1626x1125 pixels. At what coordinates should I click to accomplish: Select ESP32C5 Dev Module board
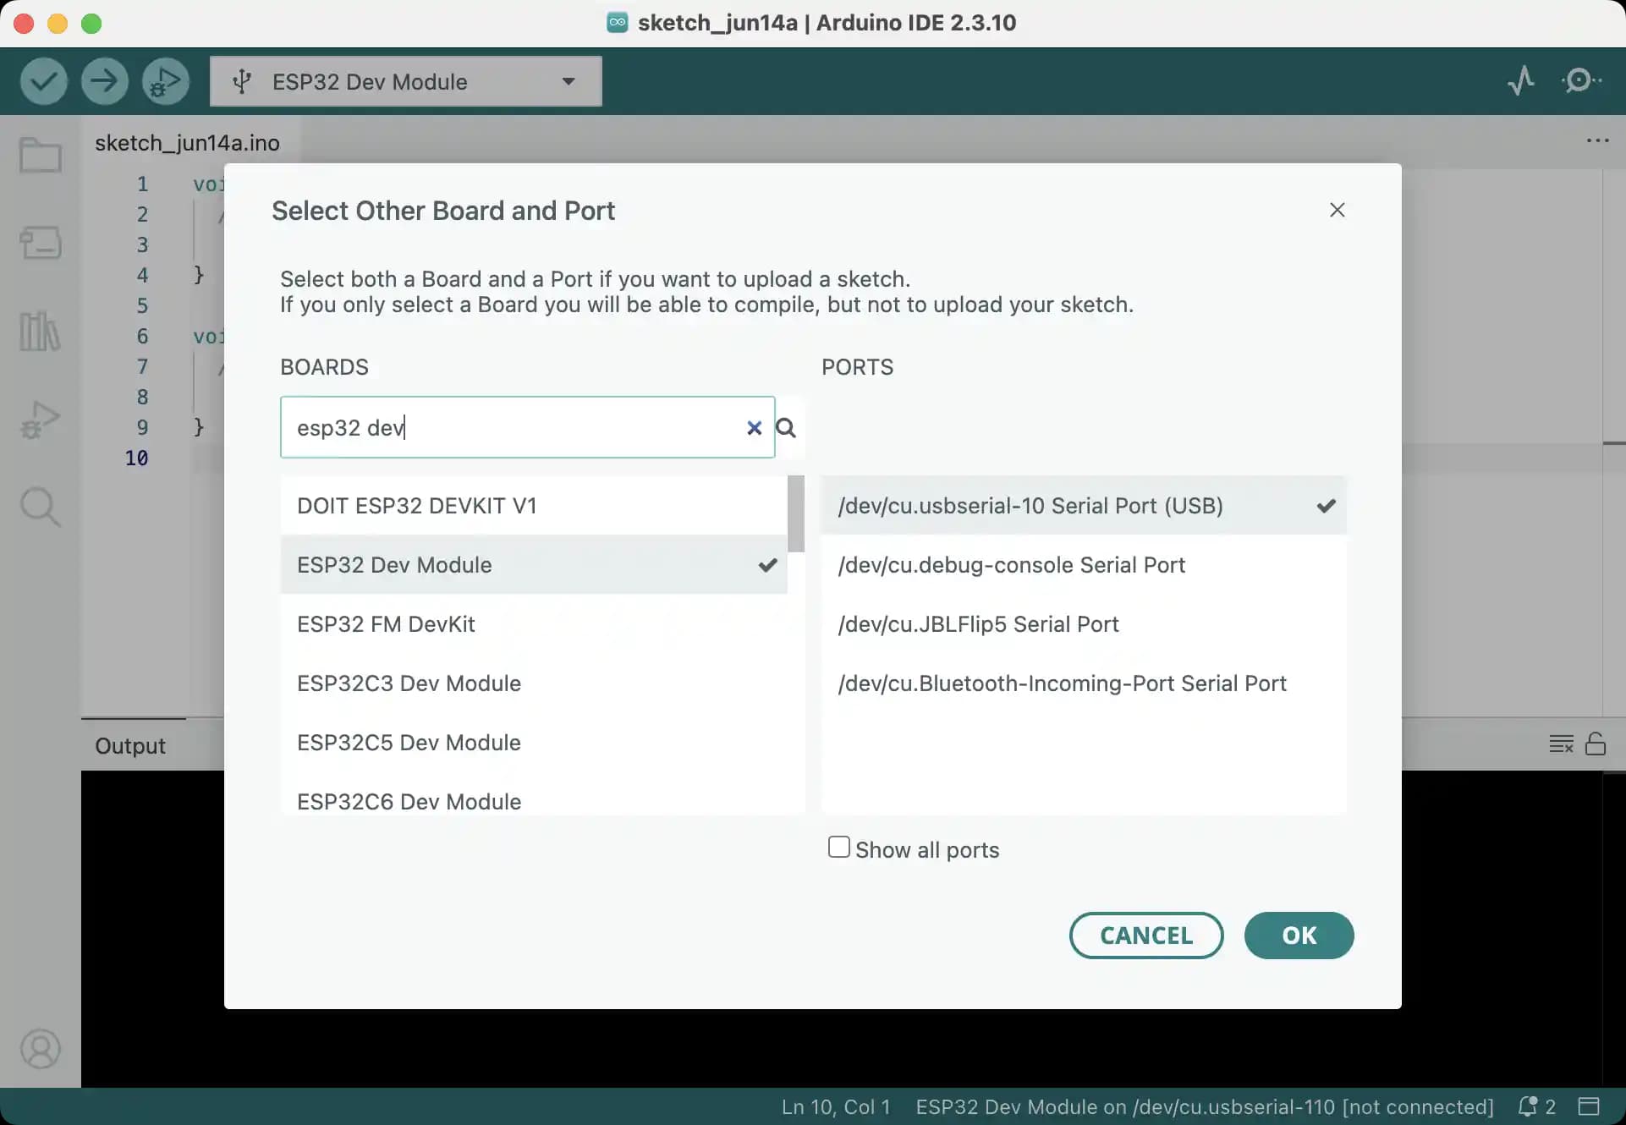coord(534,742)
